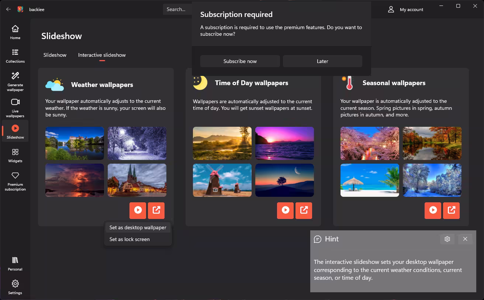Close the Hint panel

pos(465,239)
